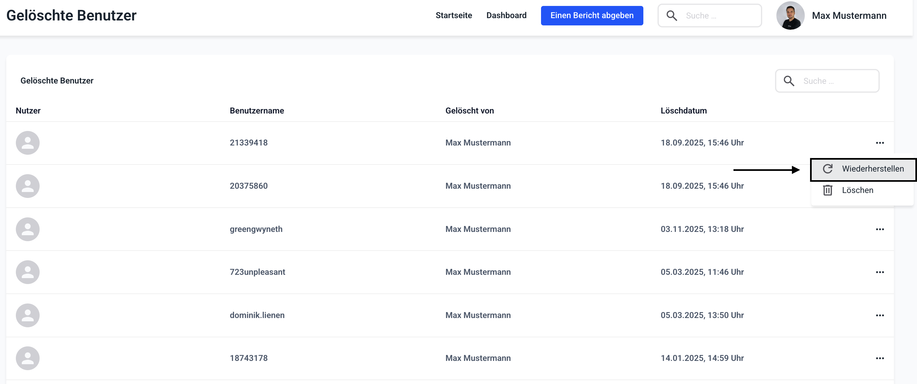
Task: Click avatar icon for user dominik.lienen
Action: coord(27,315)
